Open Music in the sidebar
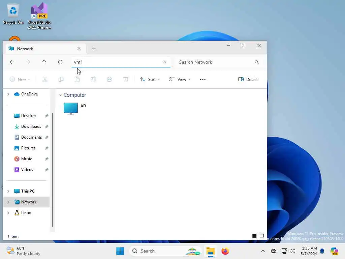Image resolution: width=345 pixels, height=259 pixels. [26, 159]
